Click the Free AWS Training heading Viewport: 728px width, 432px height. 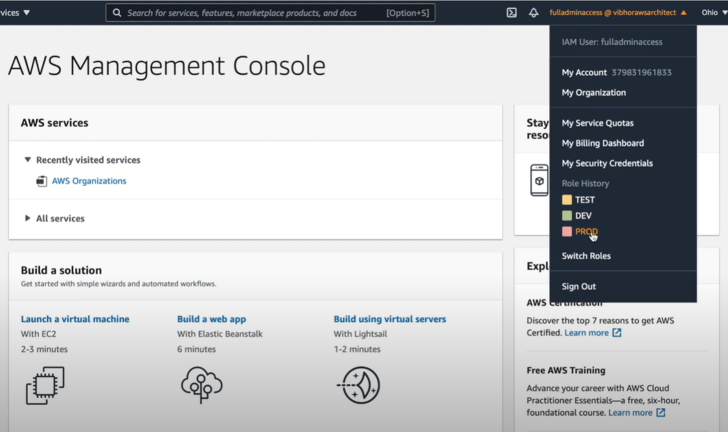[566, 371]
